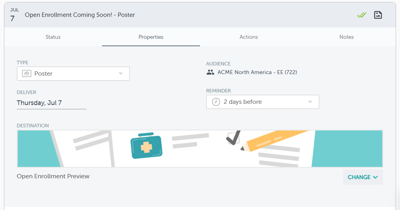Open the Reminder dropdown arrow
This screenshot has height=210, width=400.
click(x=310, y=102)
